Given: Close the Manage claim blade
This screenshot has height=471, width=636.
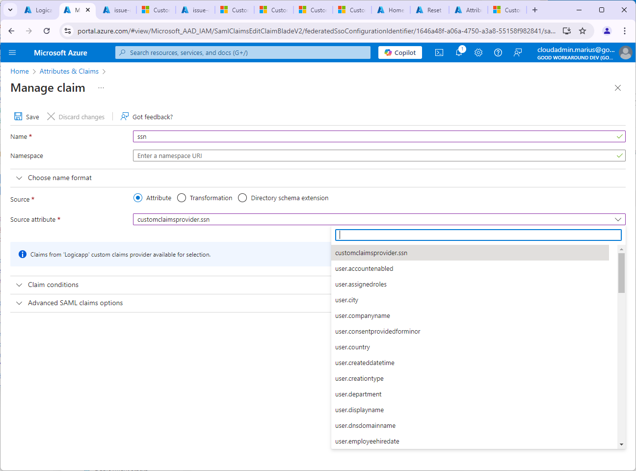Looking at the screenshot, I should click(x=618, y=88).
